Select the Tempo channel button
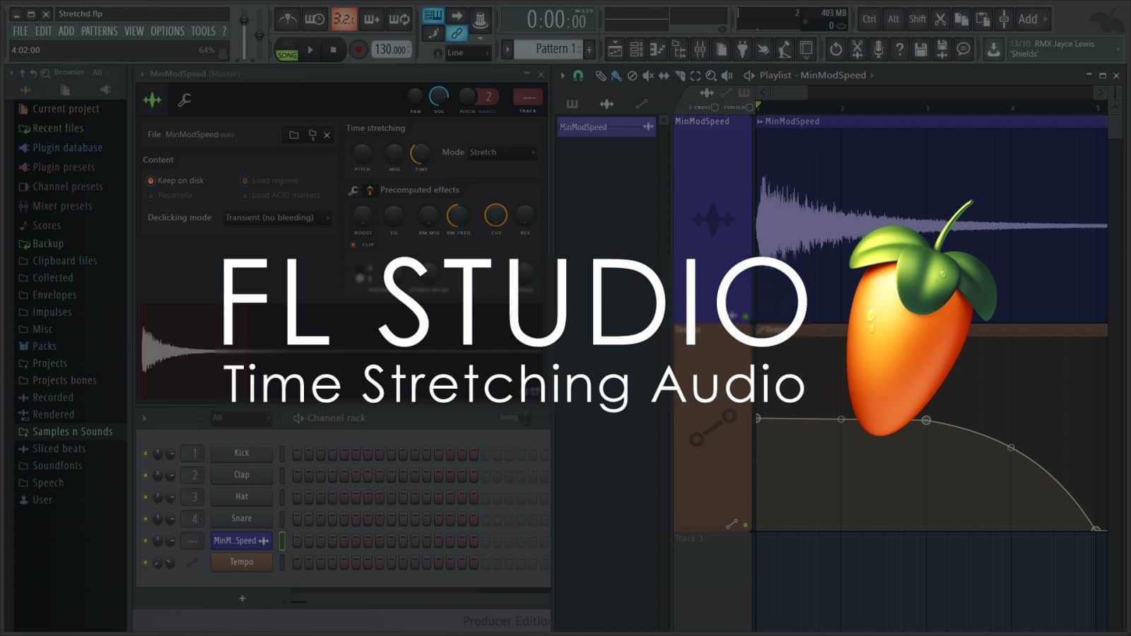 click(242, 563)
